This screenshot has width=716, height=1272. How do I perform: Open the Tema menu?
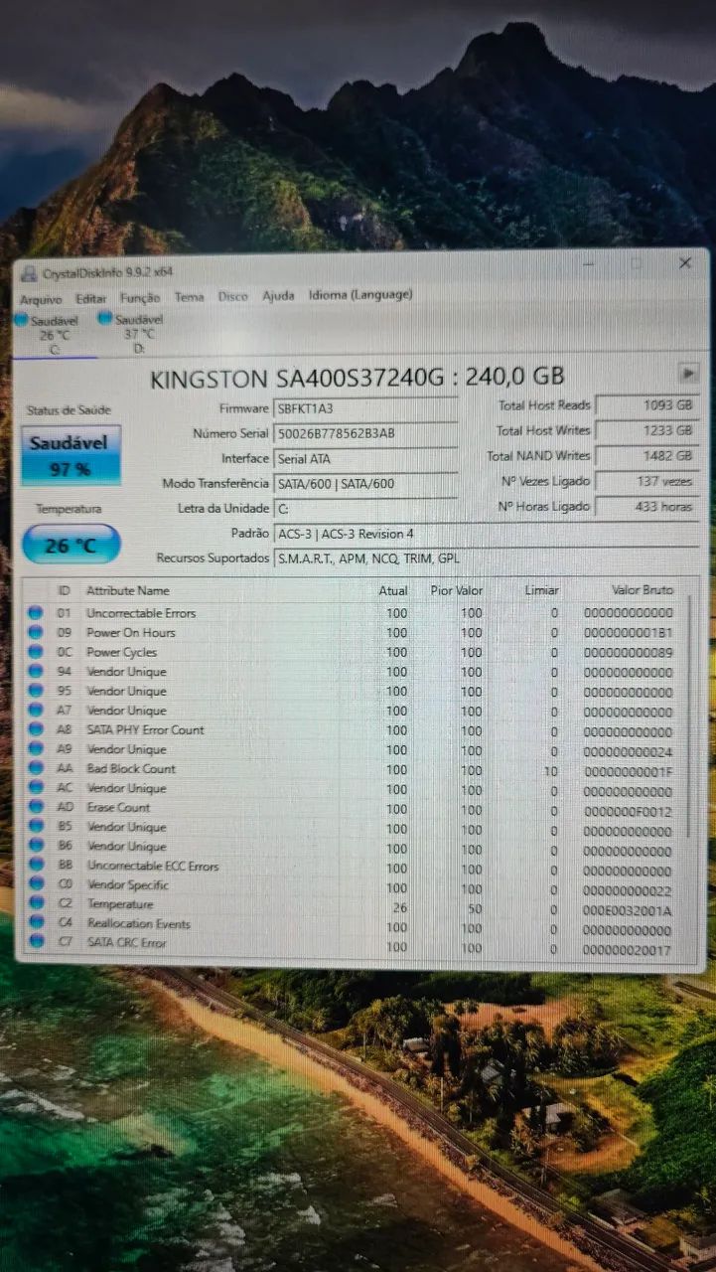click(x=189, y=296)
